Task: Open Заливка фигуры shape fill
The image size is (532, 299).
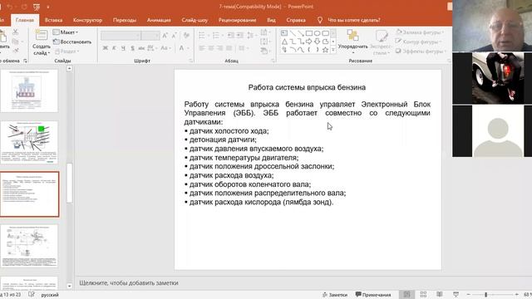Action: coord(420,32)
